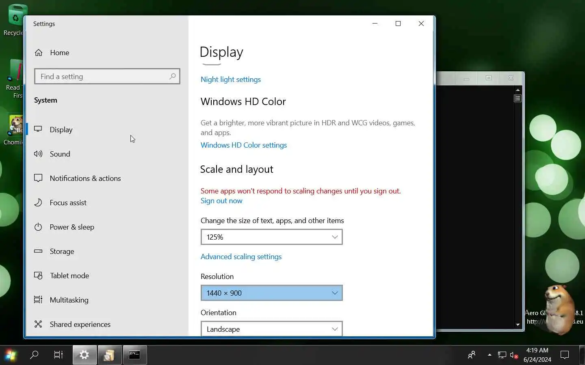Select the Read First desktop icon
Screen dimensions: 585x365
13,79
